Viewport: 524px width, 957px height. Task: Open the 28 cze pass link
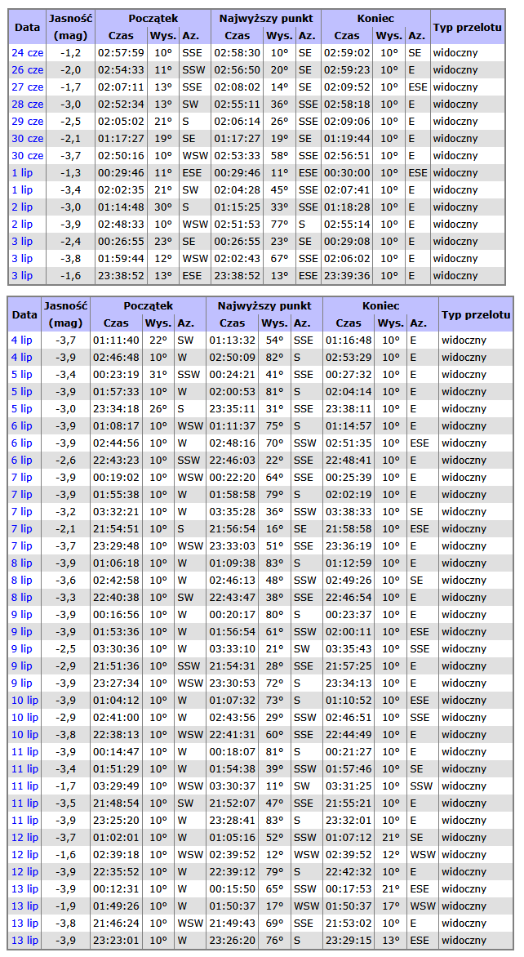(x=28, y=104)
